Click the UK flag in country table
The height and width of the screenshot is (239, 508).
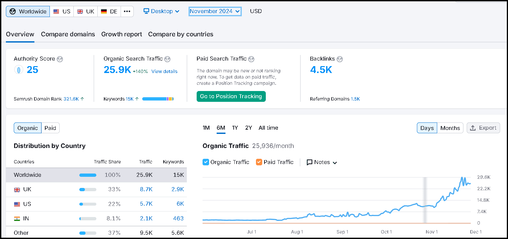(x=17, y=190)
